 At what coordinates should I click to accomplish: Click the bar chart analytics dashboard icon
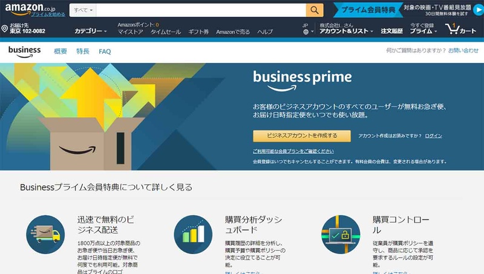click(193, 235)
